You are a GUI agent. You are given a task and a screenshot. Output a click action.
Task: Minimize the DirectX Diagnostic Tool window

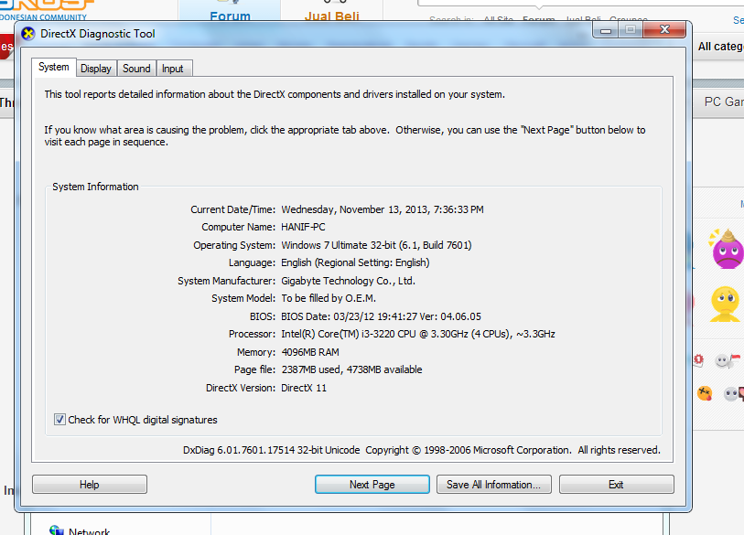pos(606,30)
